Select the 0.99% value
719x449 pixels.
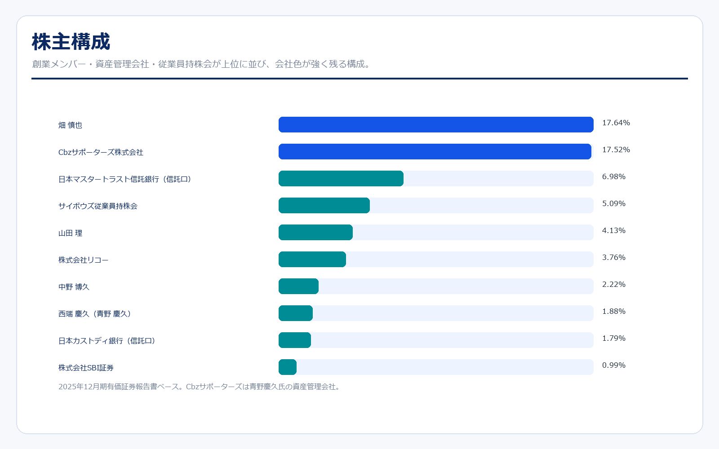click(614, 365)
